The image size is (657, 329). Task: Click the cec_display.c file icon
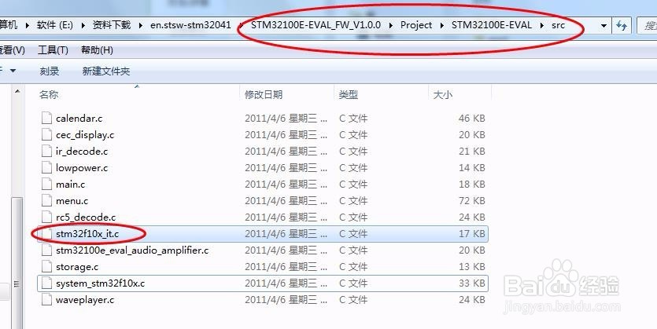(x=46, y=134)
